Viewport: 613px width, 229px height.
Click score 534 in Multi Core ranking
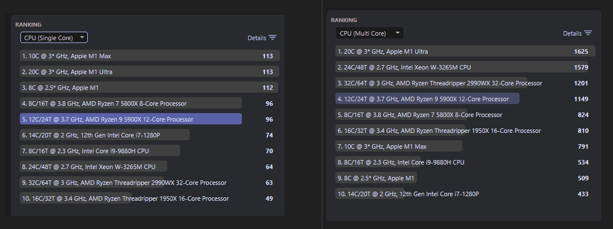[x=583, y=162]
